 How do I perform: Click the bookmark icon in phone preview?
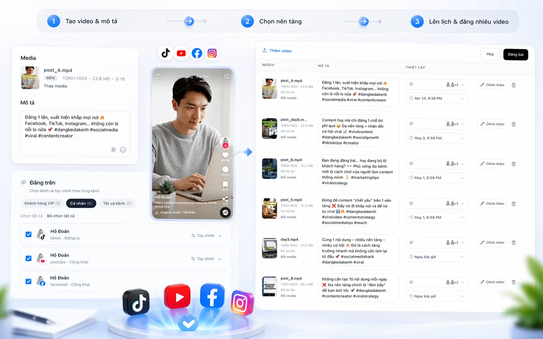point(225,184)
